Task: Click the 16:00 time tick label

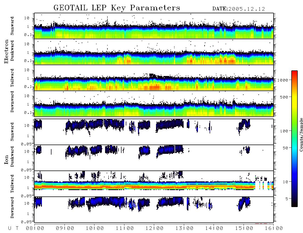Action: pyautogui.click(x=274, y=228)
